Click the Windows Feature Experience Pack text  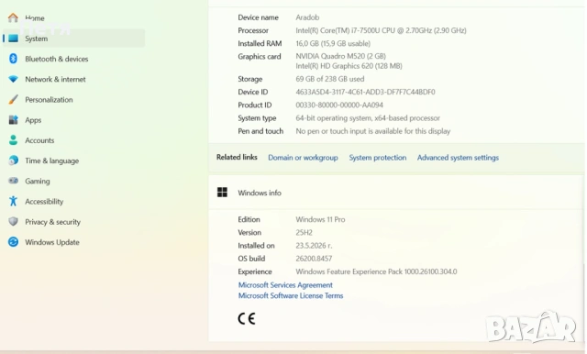(376, 271)
